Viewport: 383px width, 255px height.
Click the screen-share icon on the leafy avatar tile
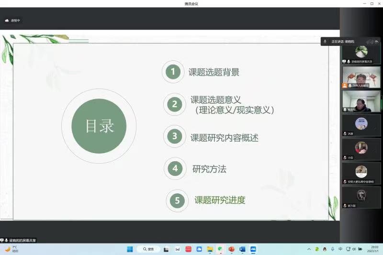click(x=344, y=62)
